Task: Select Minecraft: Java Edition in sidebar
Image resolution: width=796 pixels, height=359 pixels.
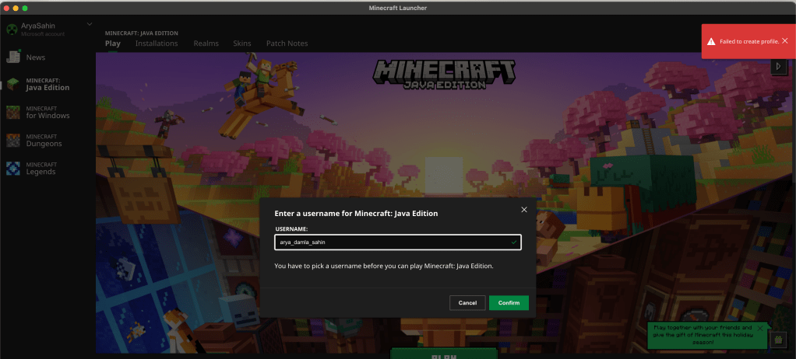Action: 48,85
